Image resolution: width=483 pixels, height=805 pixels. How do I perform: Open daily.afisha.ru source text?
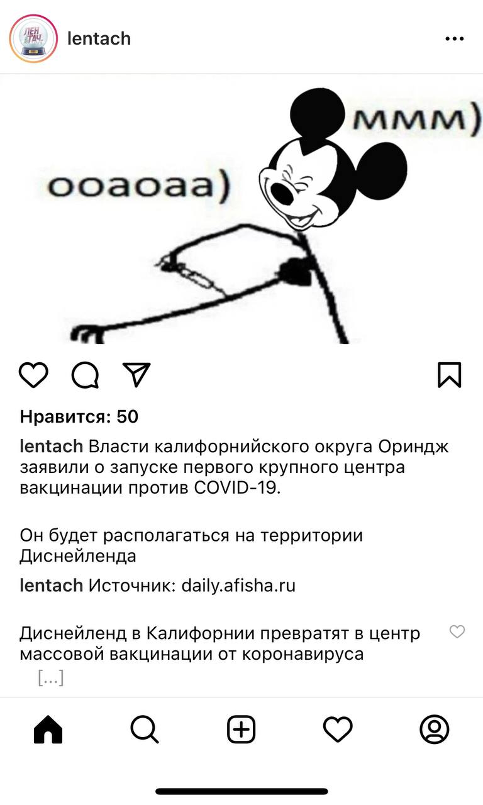click(238, 586)
